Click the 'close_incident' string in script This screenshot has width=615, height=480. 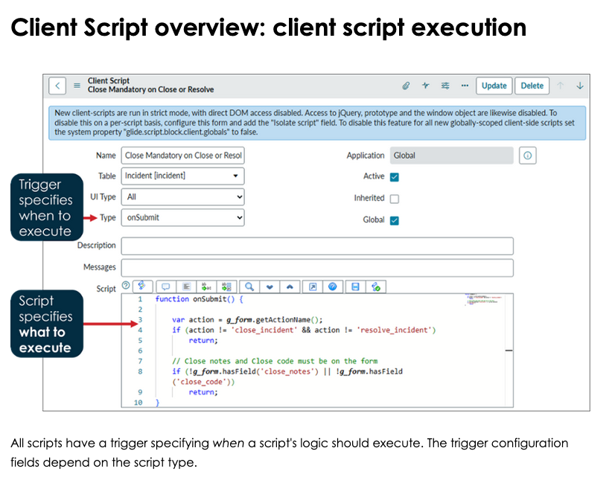[x=264, y=330]
